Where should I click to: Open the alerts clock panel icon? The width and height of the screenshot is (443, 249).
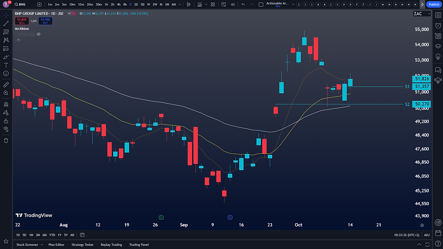tap(438, 26)
